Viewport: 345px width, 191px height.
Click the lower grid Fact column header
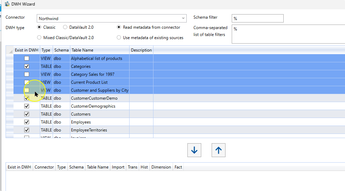pos(178,167)
